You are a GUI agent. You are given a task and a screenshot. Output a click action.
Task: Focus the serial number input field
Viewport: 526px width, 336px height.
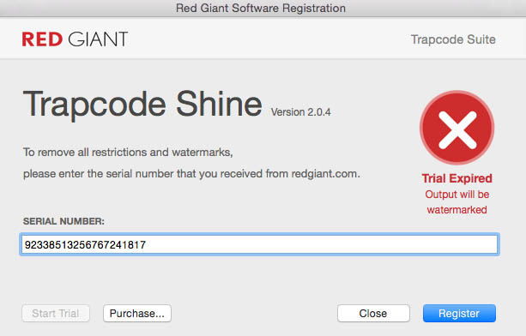[x=259, y=244]
